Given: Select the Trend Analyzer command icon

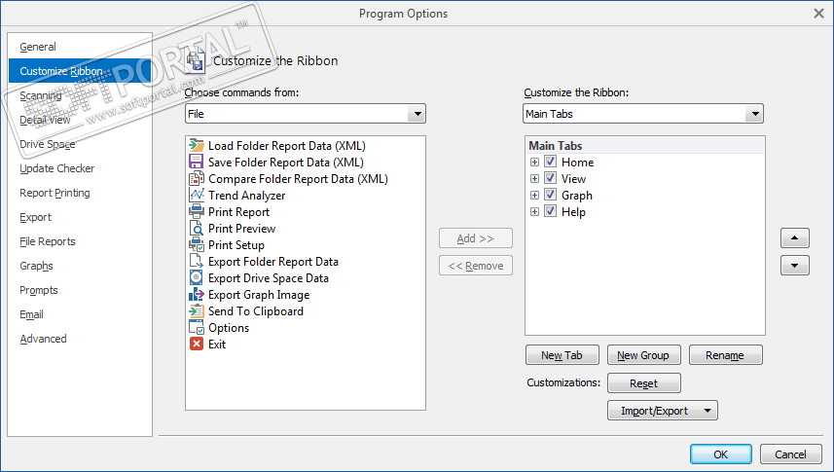Looking at the screenshot, I should tap(197, 196).
